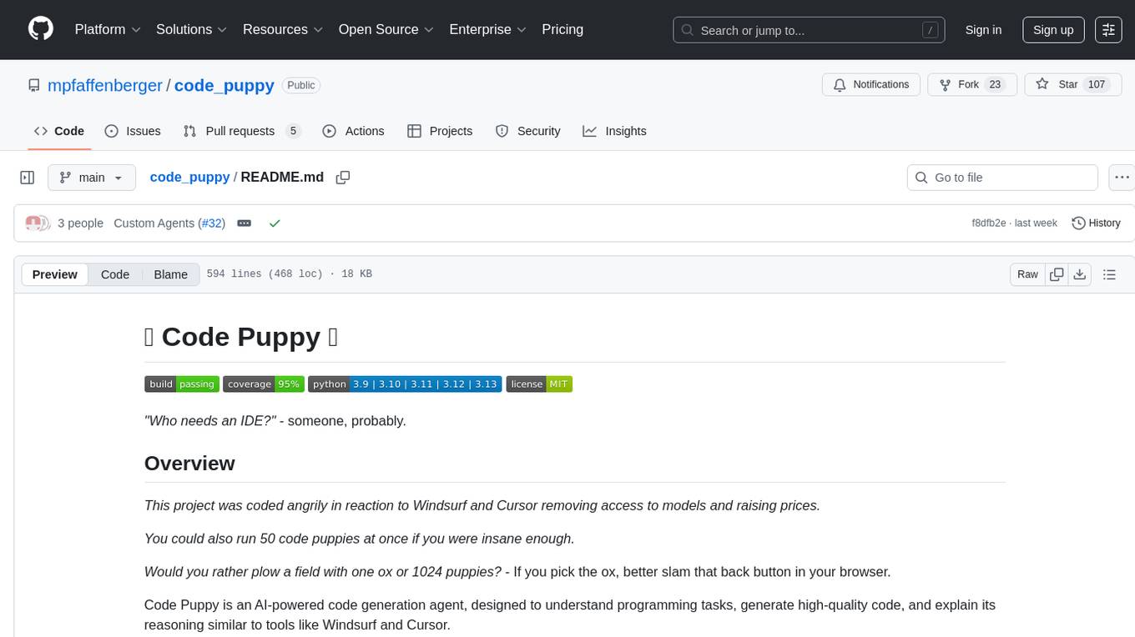The image size is (1135, 637).
Task: Open the document outline icon
Action: click(1109, 274)
